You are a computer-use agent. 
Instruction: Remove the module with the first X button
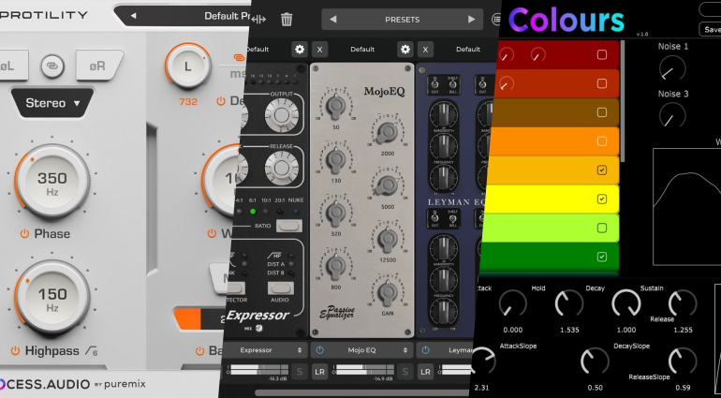pyautogui.click(x=320, y=50)
